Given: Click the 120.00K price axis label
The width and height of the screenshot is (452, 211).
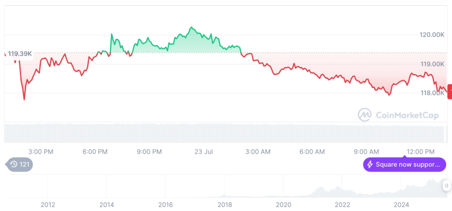Looking at the screenshot, I should (x=432, y=35).
